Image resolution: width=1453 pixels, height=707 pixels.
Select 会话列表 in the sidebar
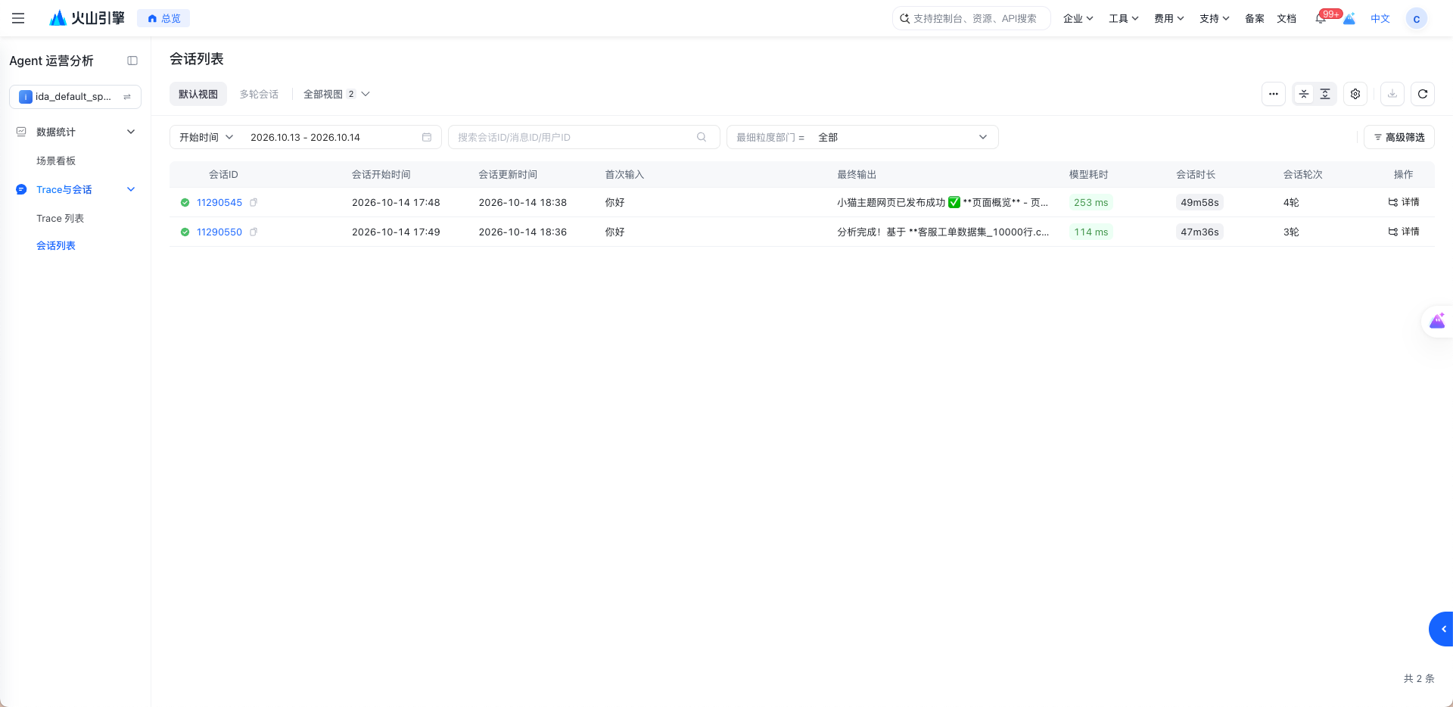coord(56,245)
